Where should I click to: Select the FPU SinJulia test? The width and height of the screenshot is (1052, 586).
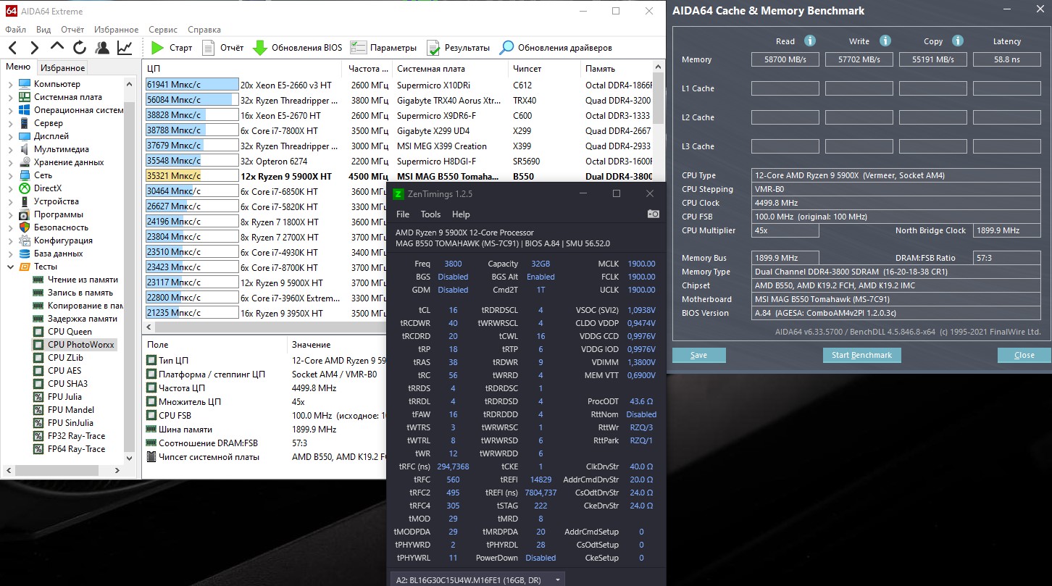70,423
